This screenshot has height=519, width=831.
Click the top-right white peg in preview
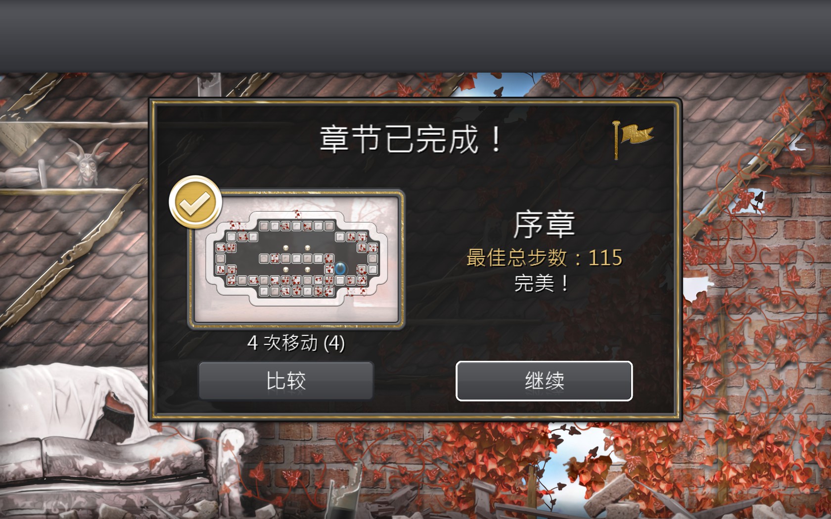(307, 248)
